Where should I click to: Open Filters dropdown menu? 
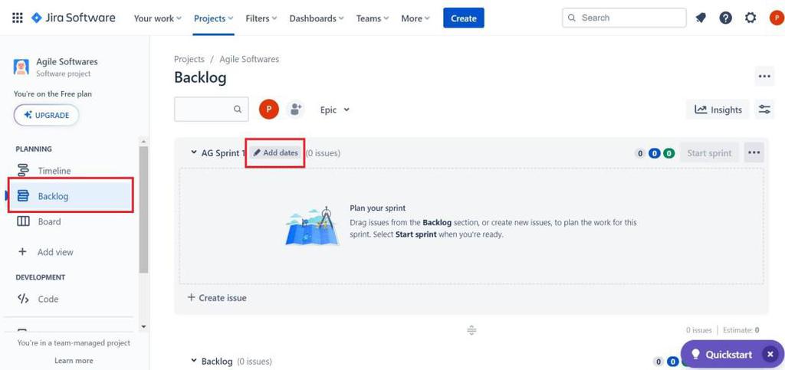point(261,18)
